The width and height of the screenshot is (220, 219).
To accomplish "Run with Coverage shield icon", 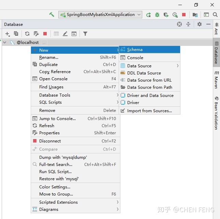I will [166, 15].
